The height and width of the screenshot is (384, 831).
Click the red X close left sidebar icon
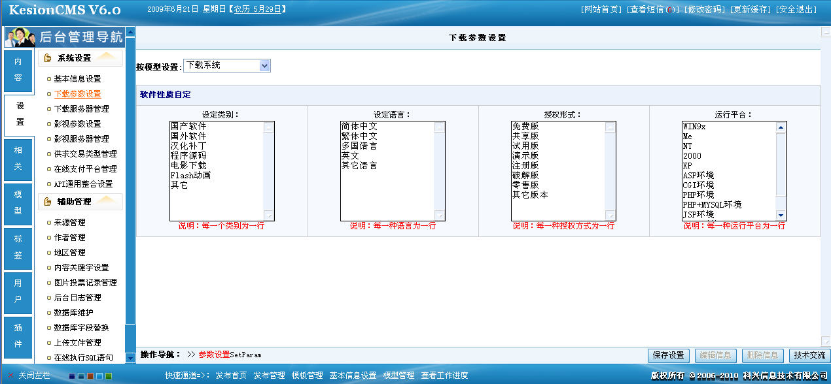coord(10,376)
